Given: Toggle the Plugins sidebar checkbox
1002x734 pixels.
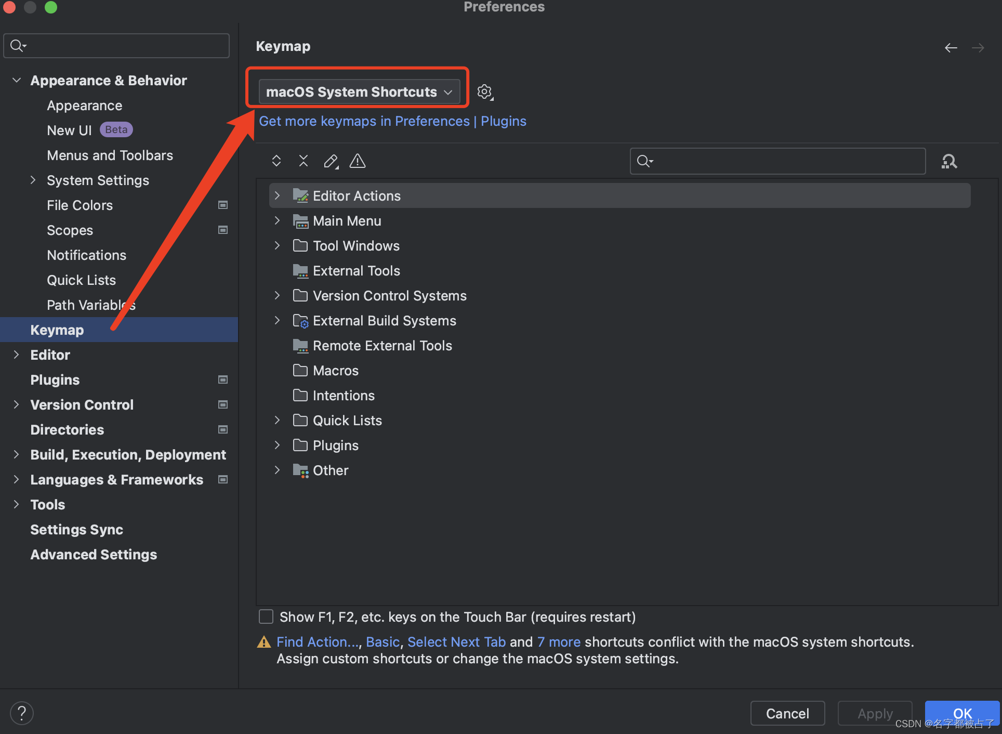Looking at the screenshot, I should [222, 379].
